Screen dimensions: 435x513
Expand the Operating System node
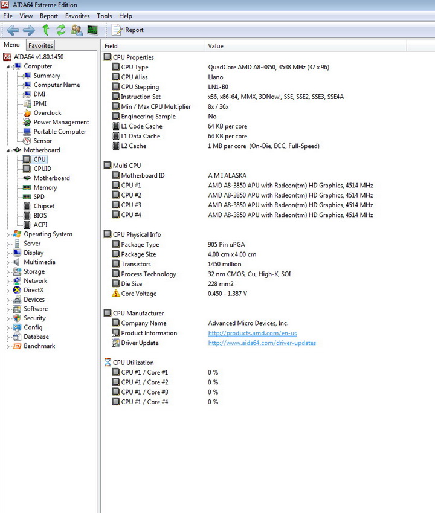(8, 234)
